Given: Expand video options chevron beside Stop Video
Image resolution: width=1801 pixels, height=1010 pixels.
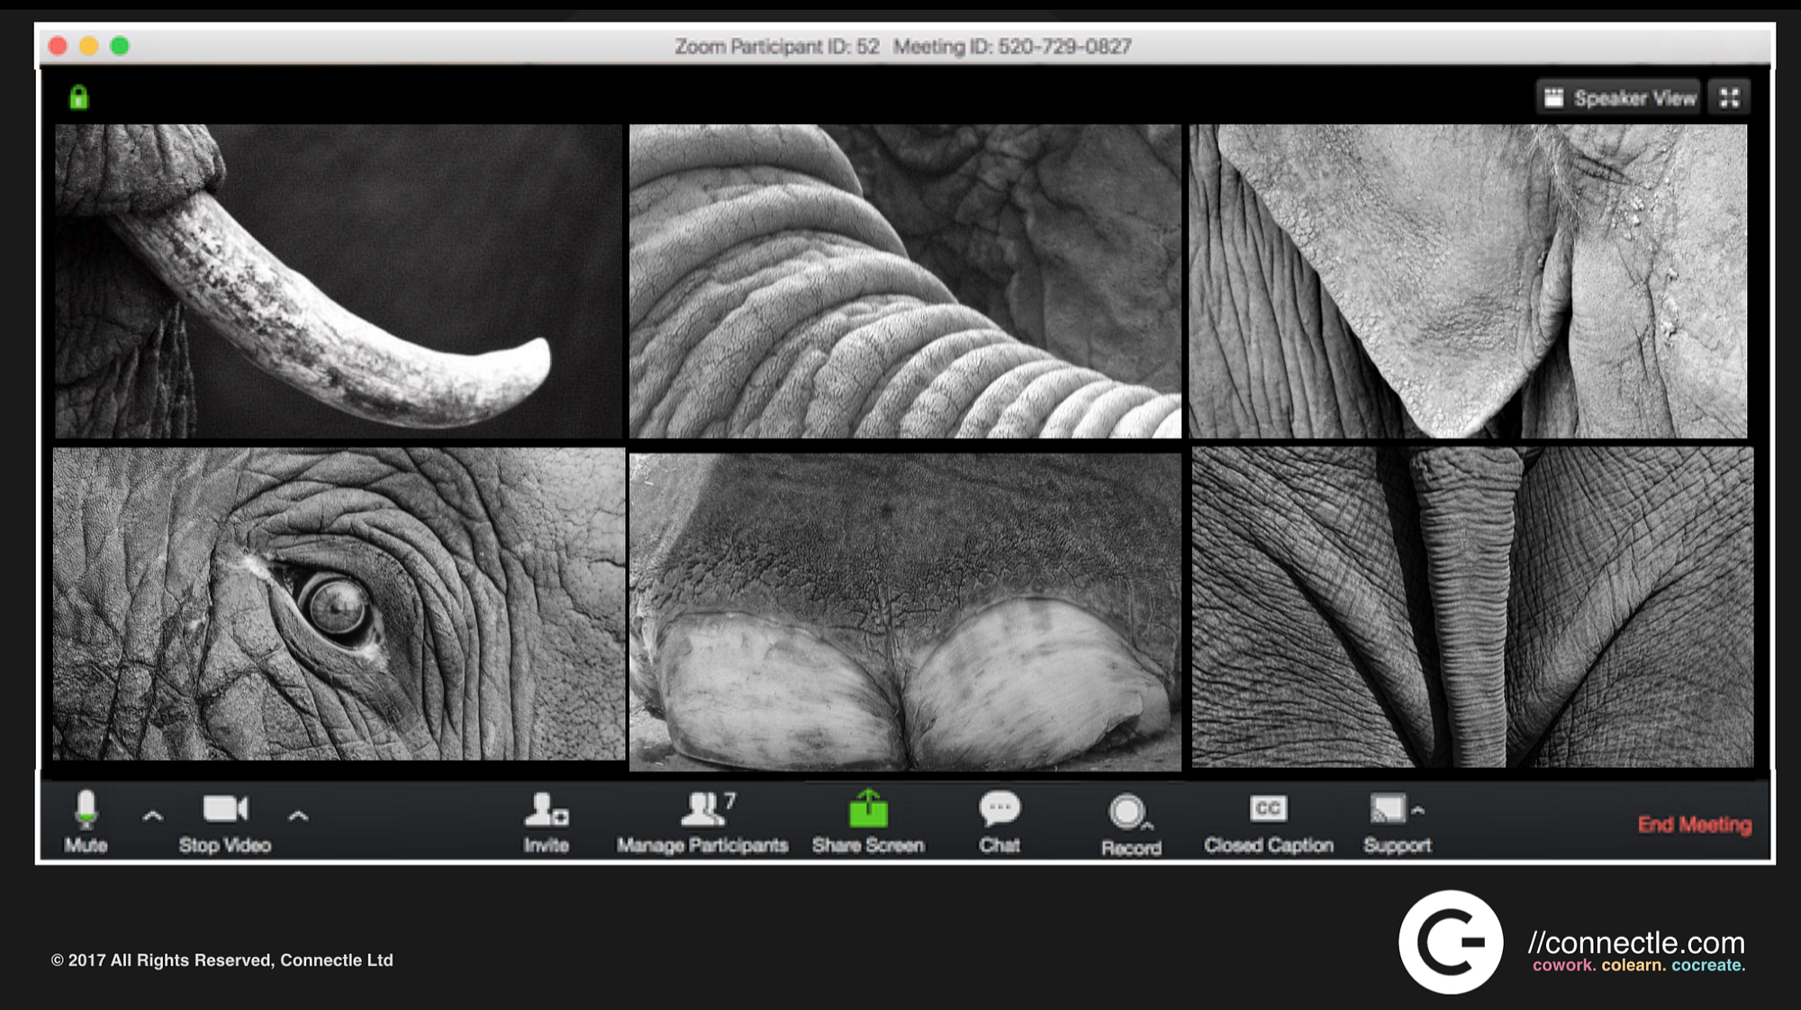Looking at the screenshot, I should coord(298,816).
